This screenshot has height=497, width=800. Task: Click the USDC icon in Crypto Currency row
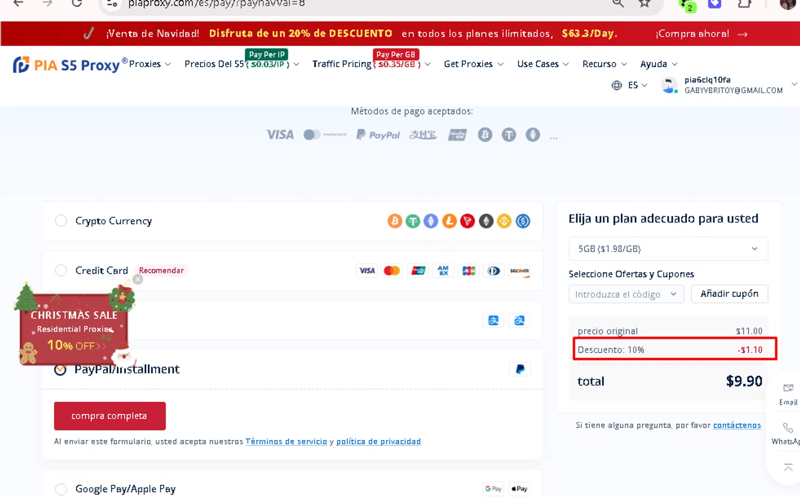coord(523,221)
